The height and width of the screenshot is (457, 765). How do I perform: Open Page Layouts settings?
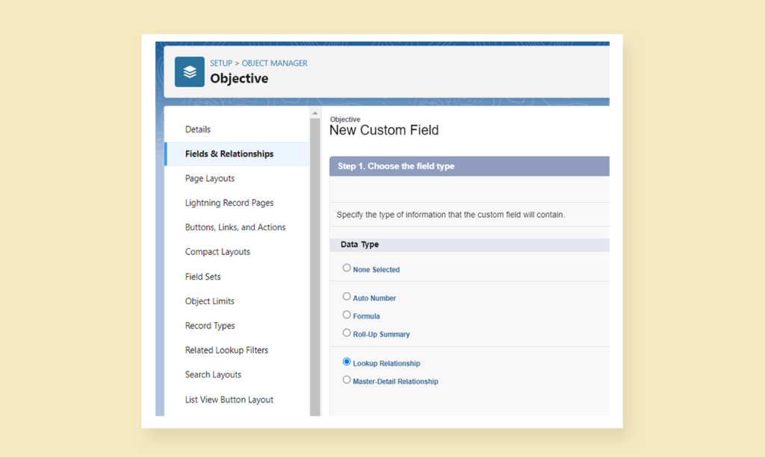tap(211, 178)
